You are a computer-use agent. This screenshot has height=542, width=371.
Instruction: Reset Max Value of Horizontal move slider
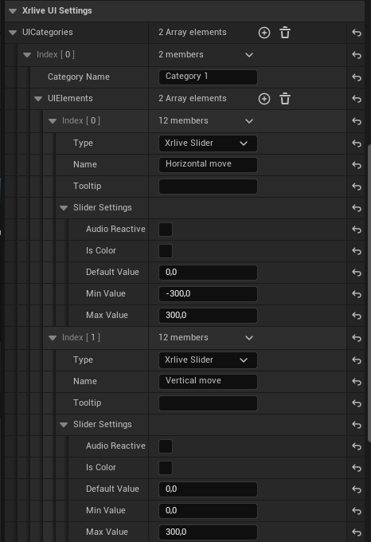click(x=357, y=316)
